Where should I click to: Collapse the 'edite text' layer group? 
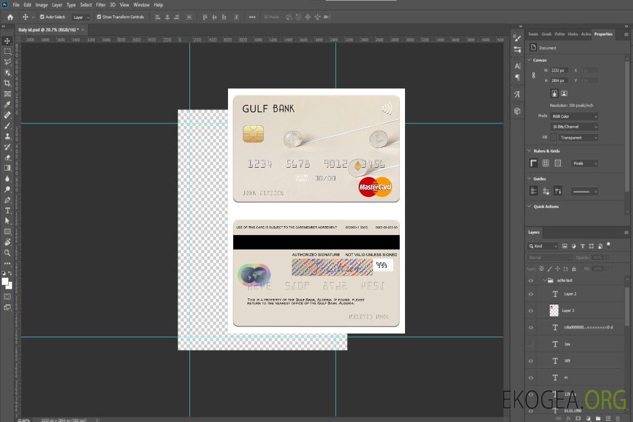544,281
